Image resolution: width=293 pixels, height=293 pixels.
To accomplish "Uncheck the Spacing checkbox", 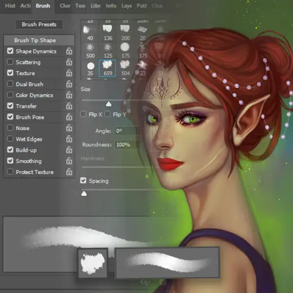I will tap(83, 180).
